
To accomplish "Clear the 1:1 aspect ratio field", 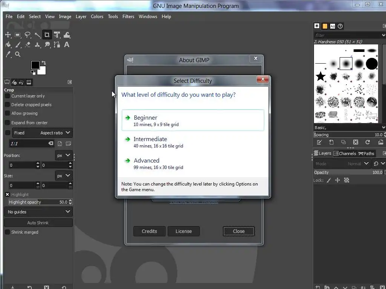I will click(51, 143).
